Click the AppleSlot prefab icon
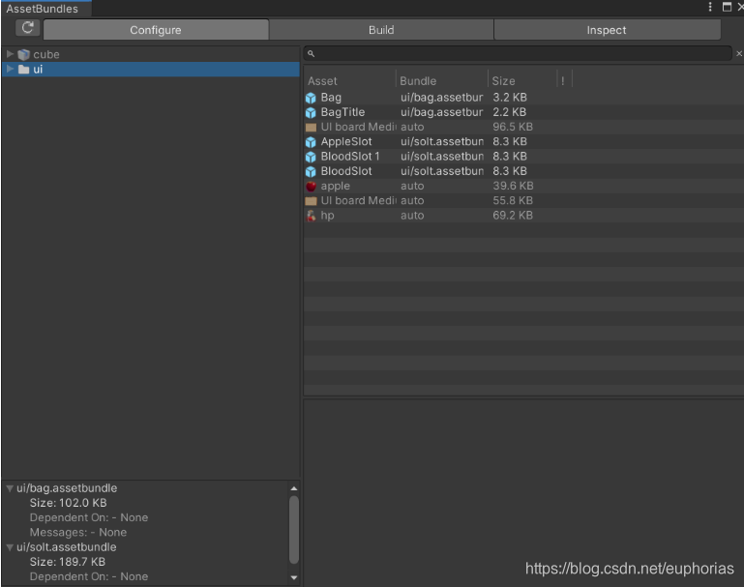The width and height of the screenshot is (744, 587). pyautogui.click(x=311, y=142)
